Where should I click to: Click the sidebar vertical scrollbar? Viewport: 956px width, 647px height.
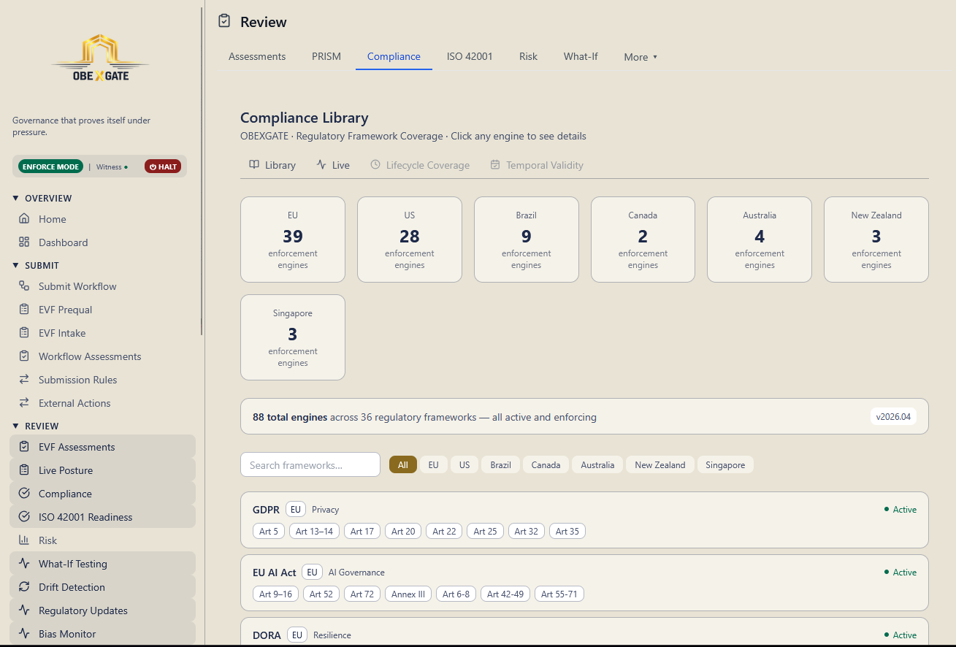[x=202, y=172]
